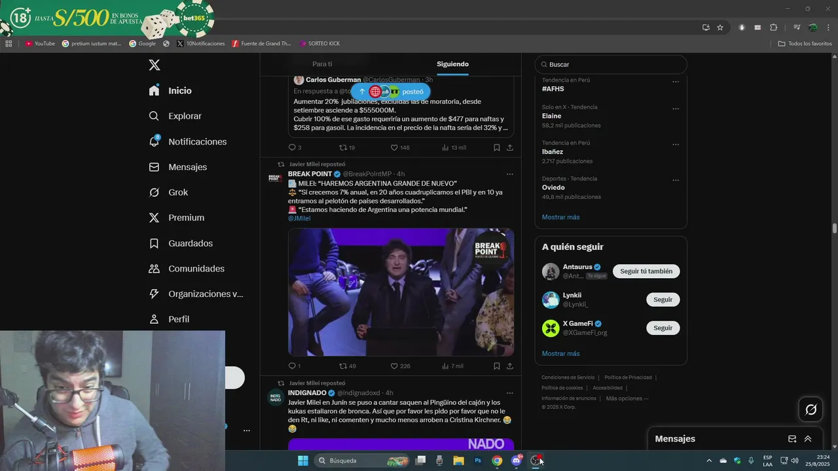Viewport: 838px width, 471px height.
Task: Open Todos los favoritos folder
Action: point(805,44)
